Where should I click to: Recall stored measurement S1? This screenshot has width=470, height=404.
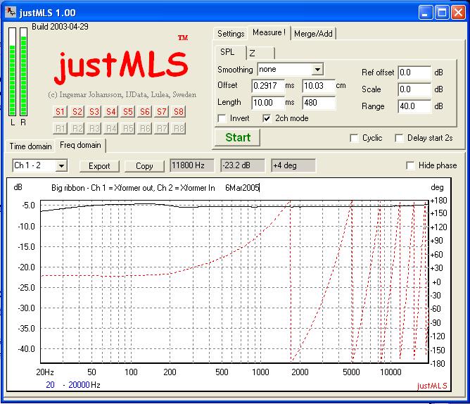(x=60, y=112)
